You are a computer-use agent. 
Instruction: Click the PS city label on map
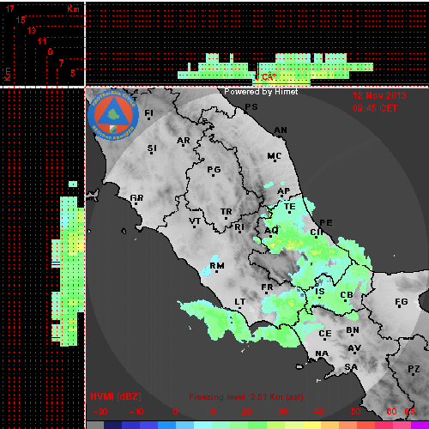251,107
